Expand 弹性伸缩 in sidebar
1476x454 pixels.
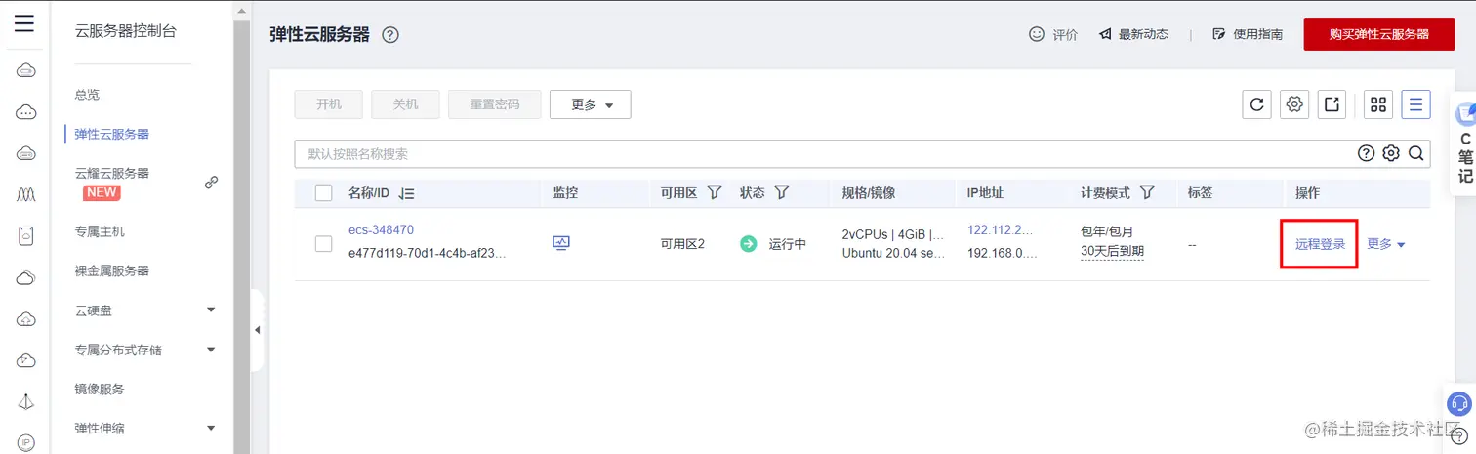click(211, 428)
